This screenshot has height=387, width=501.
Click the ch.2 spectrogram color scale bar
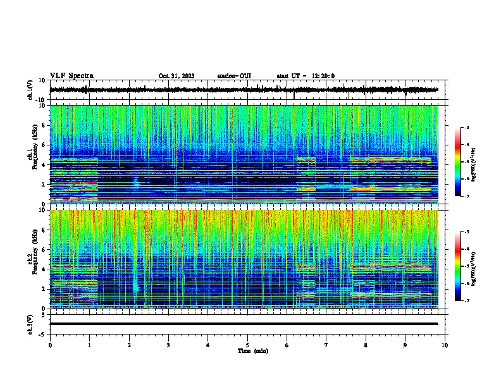tap(457, 266)
